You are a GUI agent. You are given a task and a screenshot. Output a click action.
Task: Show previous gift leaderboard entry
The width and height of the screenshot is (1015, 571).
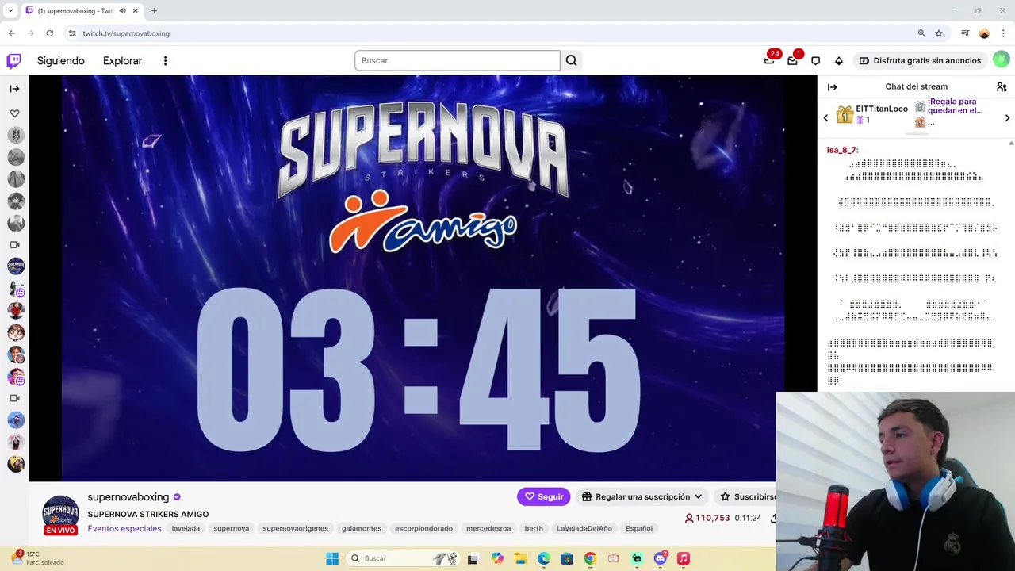[x=825, y=118]
